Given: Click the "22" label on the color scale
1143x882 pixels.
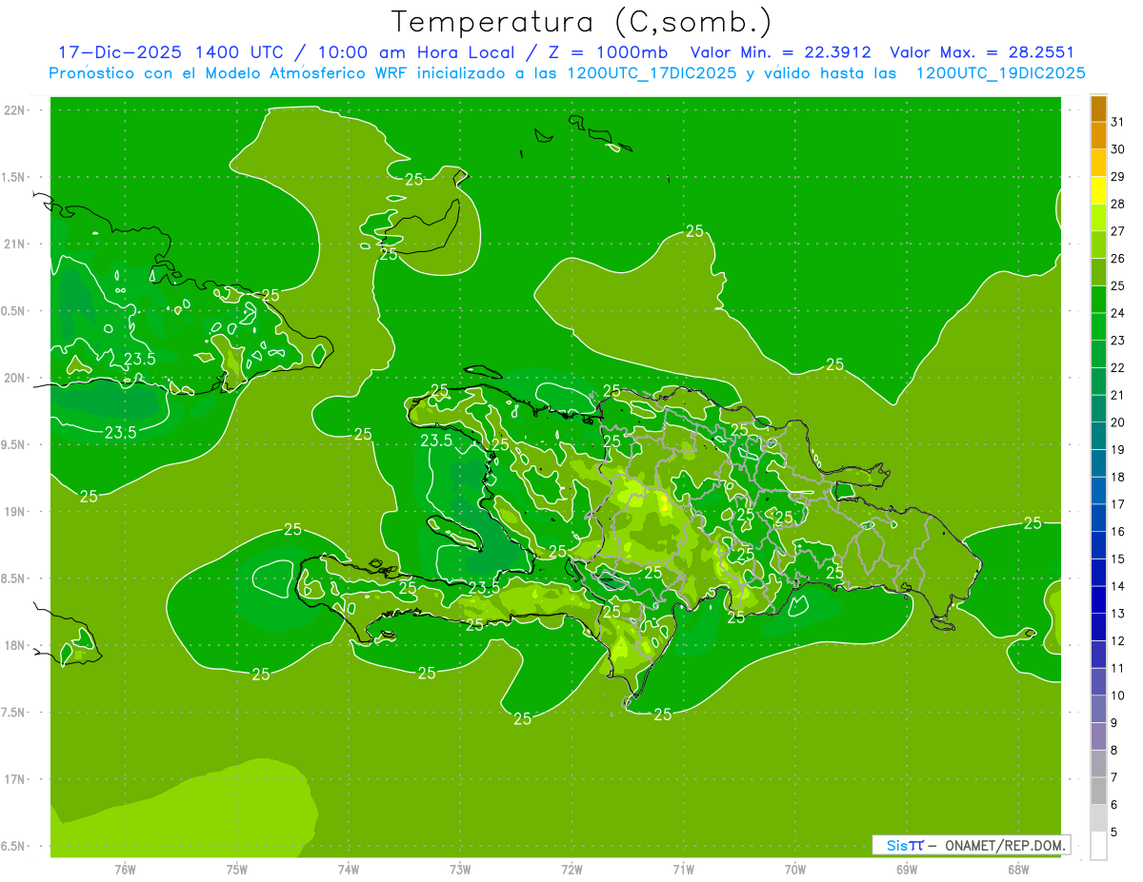Looking at the screenshot, I should 1118,367.
